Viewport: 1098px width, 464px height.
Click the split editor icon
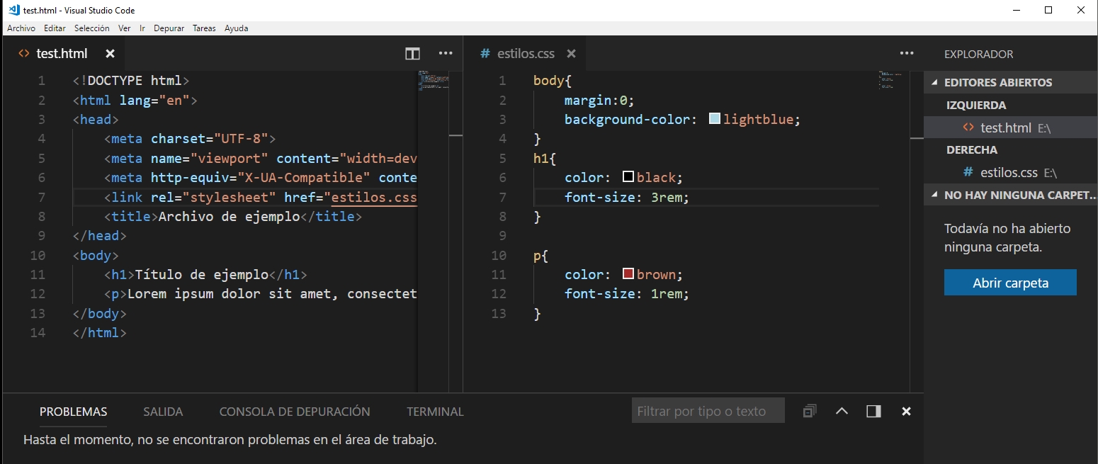(x=412, y=54)
